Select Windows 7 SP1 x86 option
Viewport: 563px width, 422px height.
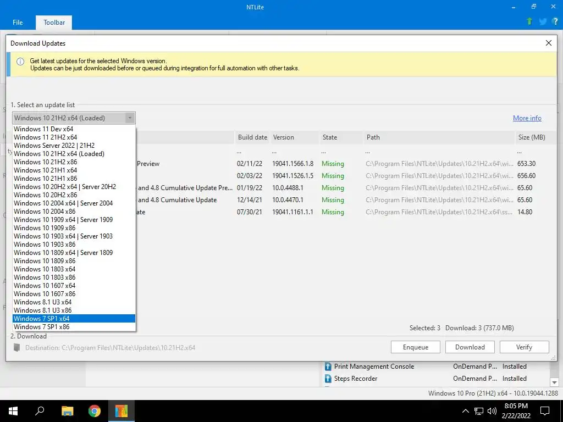74,327
